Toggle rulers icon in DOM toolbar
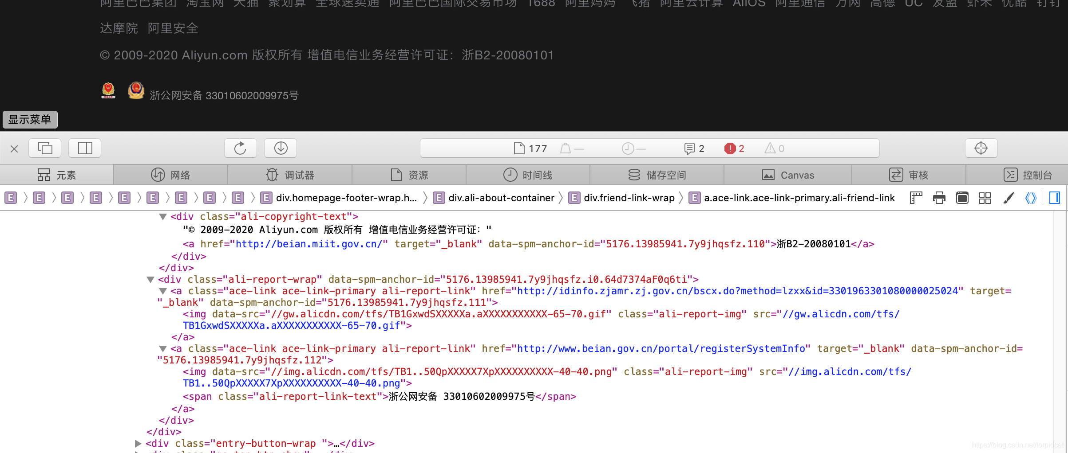The image size is (1068, 453). 916,198
